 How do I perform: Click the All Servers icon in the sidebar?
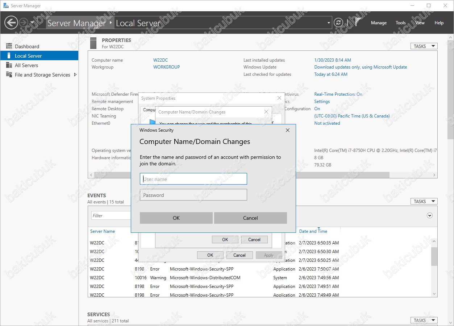point(9,65)
